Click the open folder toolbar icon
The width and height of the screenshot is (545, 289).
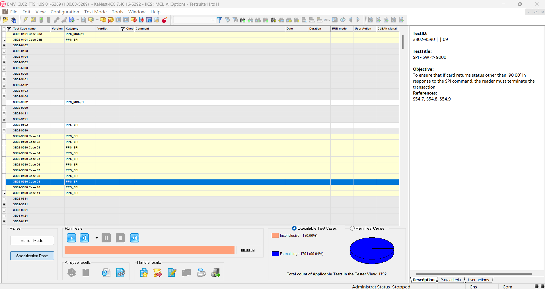(5, 20)
